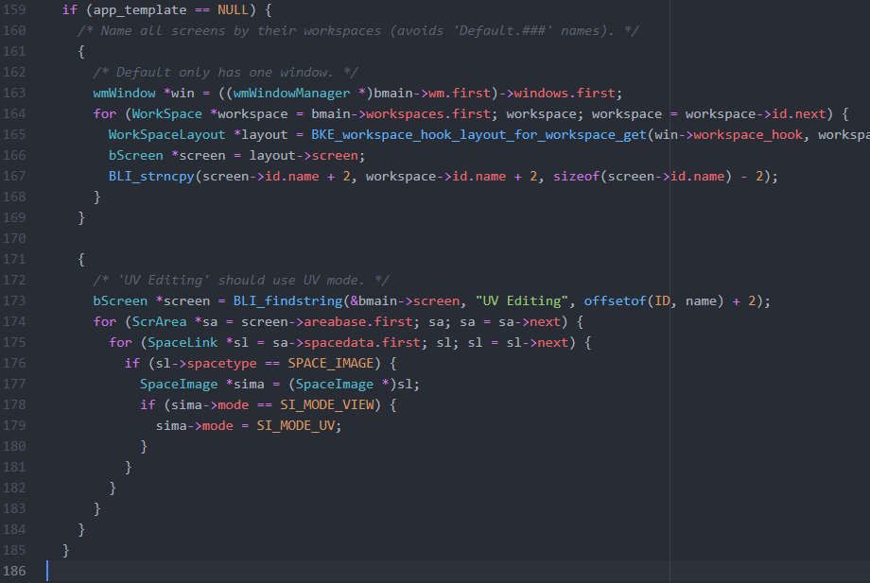Click the bScreen type on line 166
The image size is (870, 583).
pyautogui.click(x=136, y=156)
